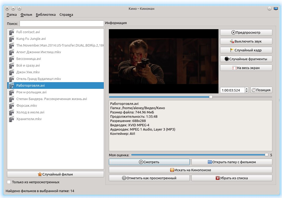Start preview with Предпросмотр button
Screen dimensions: 282x198
tap(246, 32)
